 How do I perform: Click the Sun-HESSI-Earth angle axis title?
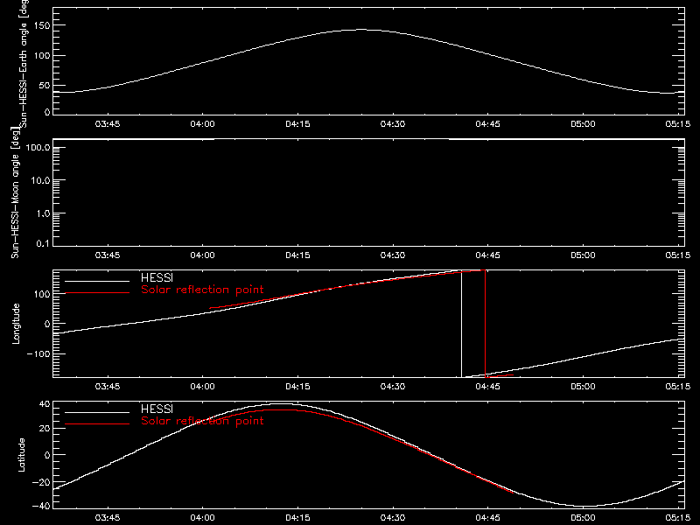click(24, 64)
